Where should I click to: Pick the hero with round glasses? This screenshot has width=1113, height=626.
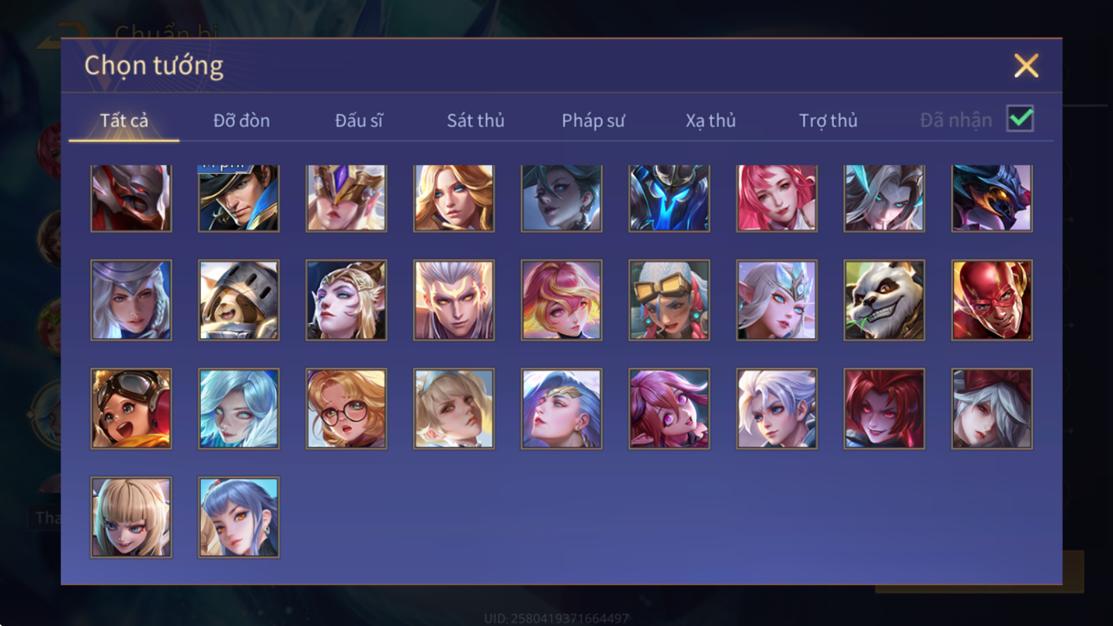[x=346, y=409]
